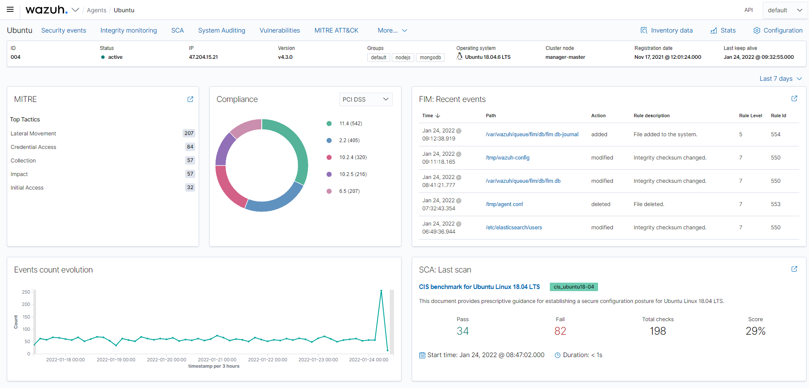Toggle the 2.2 compliance legend entry
The image size is (809, 388).
tap(349, 140)
